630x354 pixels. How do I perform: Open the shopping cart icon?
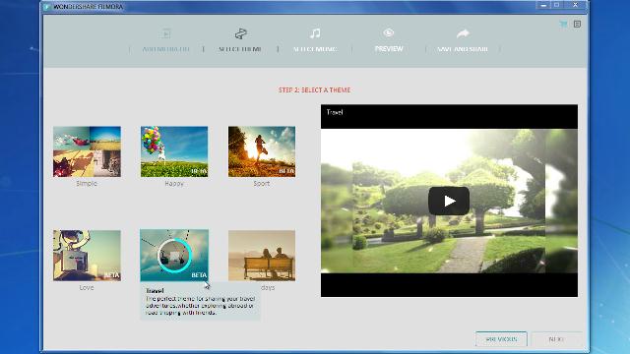coord(563,25)
